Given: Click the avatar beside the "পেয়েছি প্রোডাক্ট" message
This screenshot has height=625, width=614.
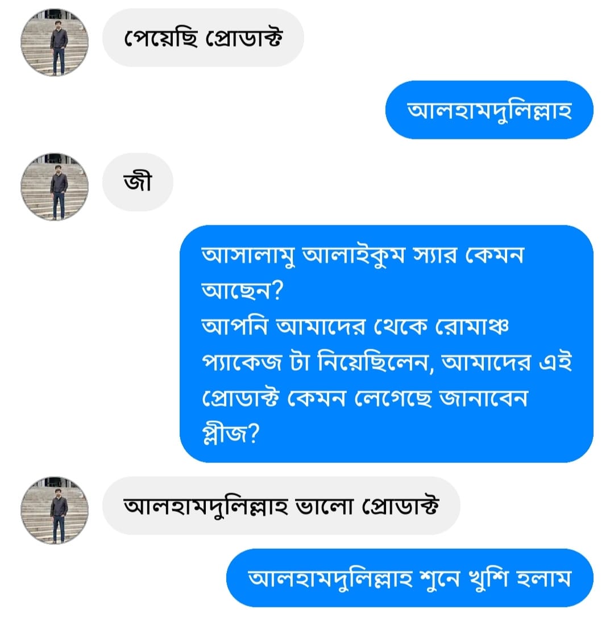Looking at the screenshot, I should click(x=55, y=43).
